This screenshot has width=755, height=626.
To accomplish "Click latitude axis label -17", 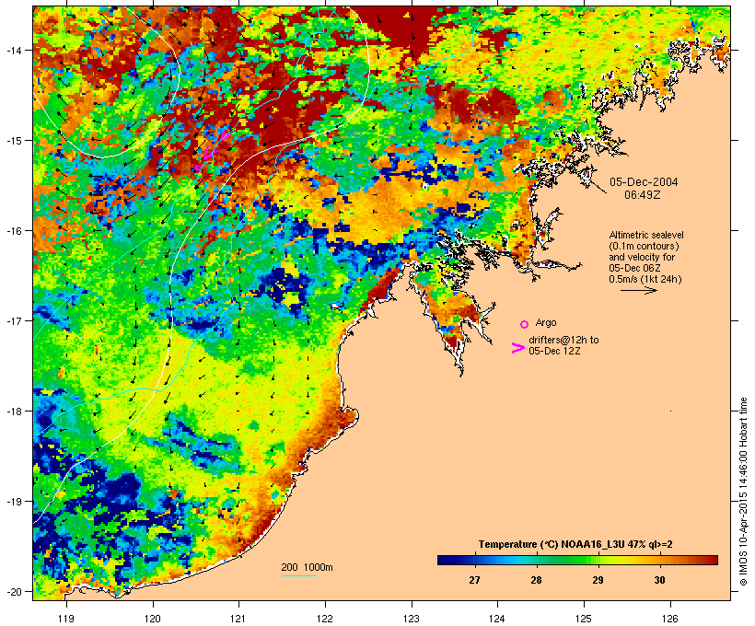I will coord(13,320).
